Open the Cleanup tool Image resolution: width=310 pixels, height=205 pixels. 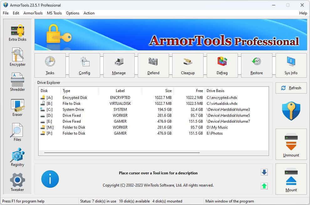click(188, 65)
